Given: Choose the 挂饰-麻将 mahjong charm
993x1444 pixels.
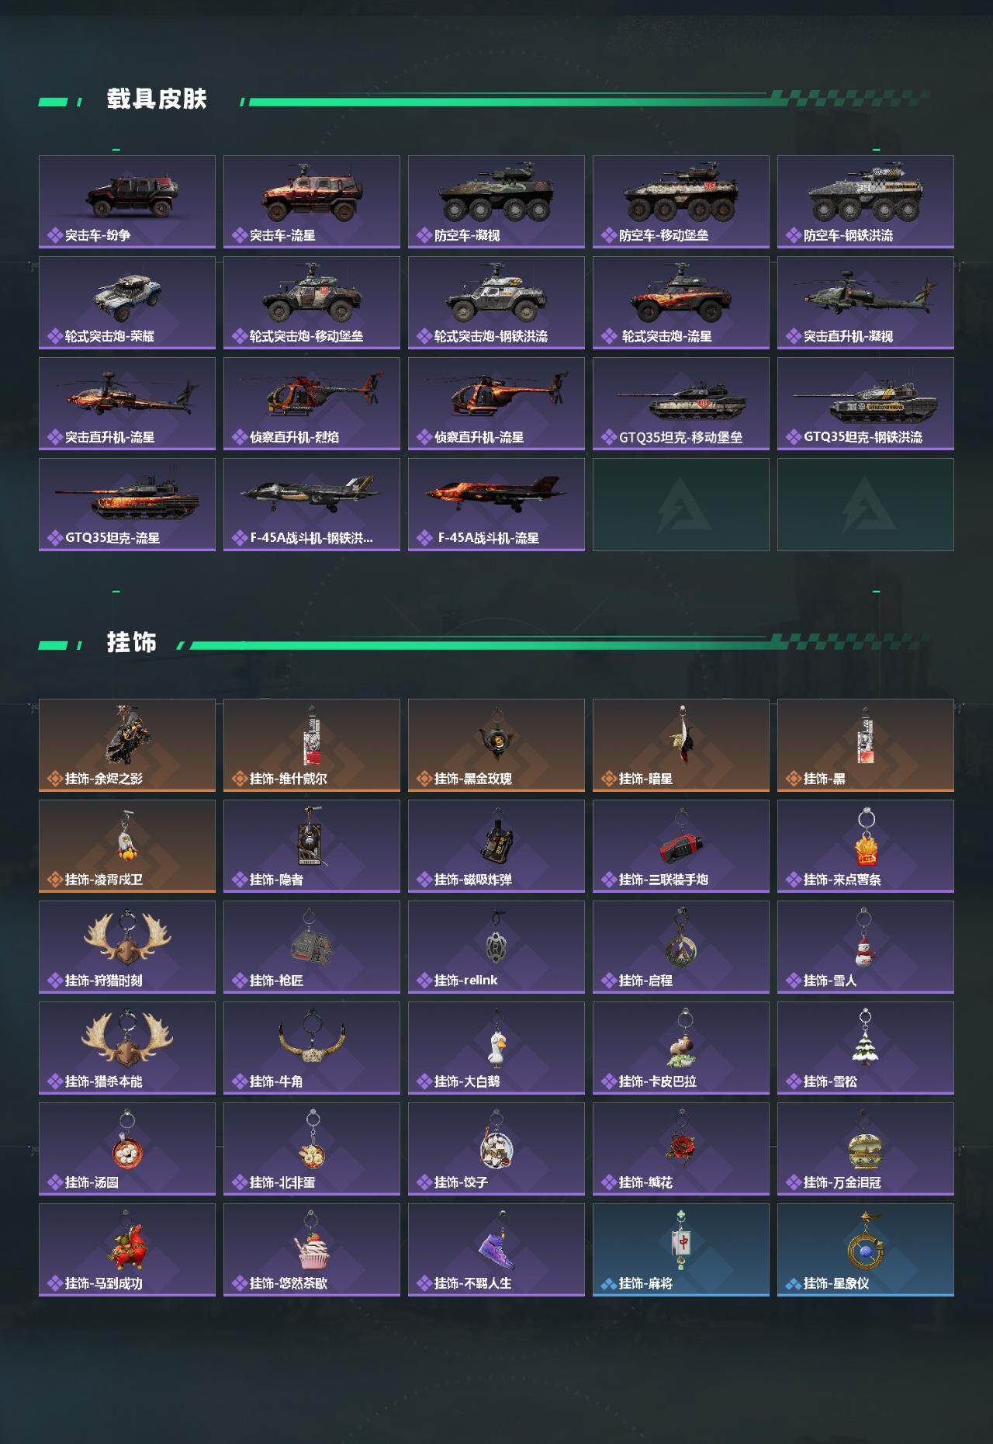Looking at the screenshot, I should point(681,1250).
